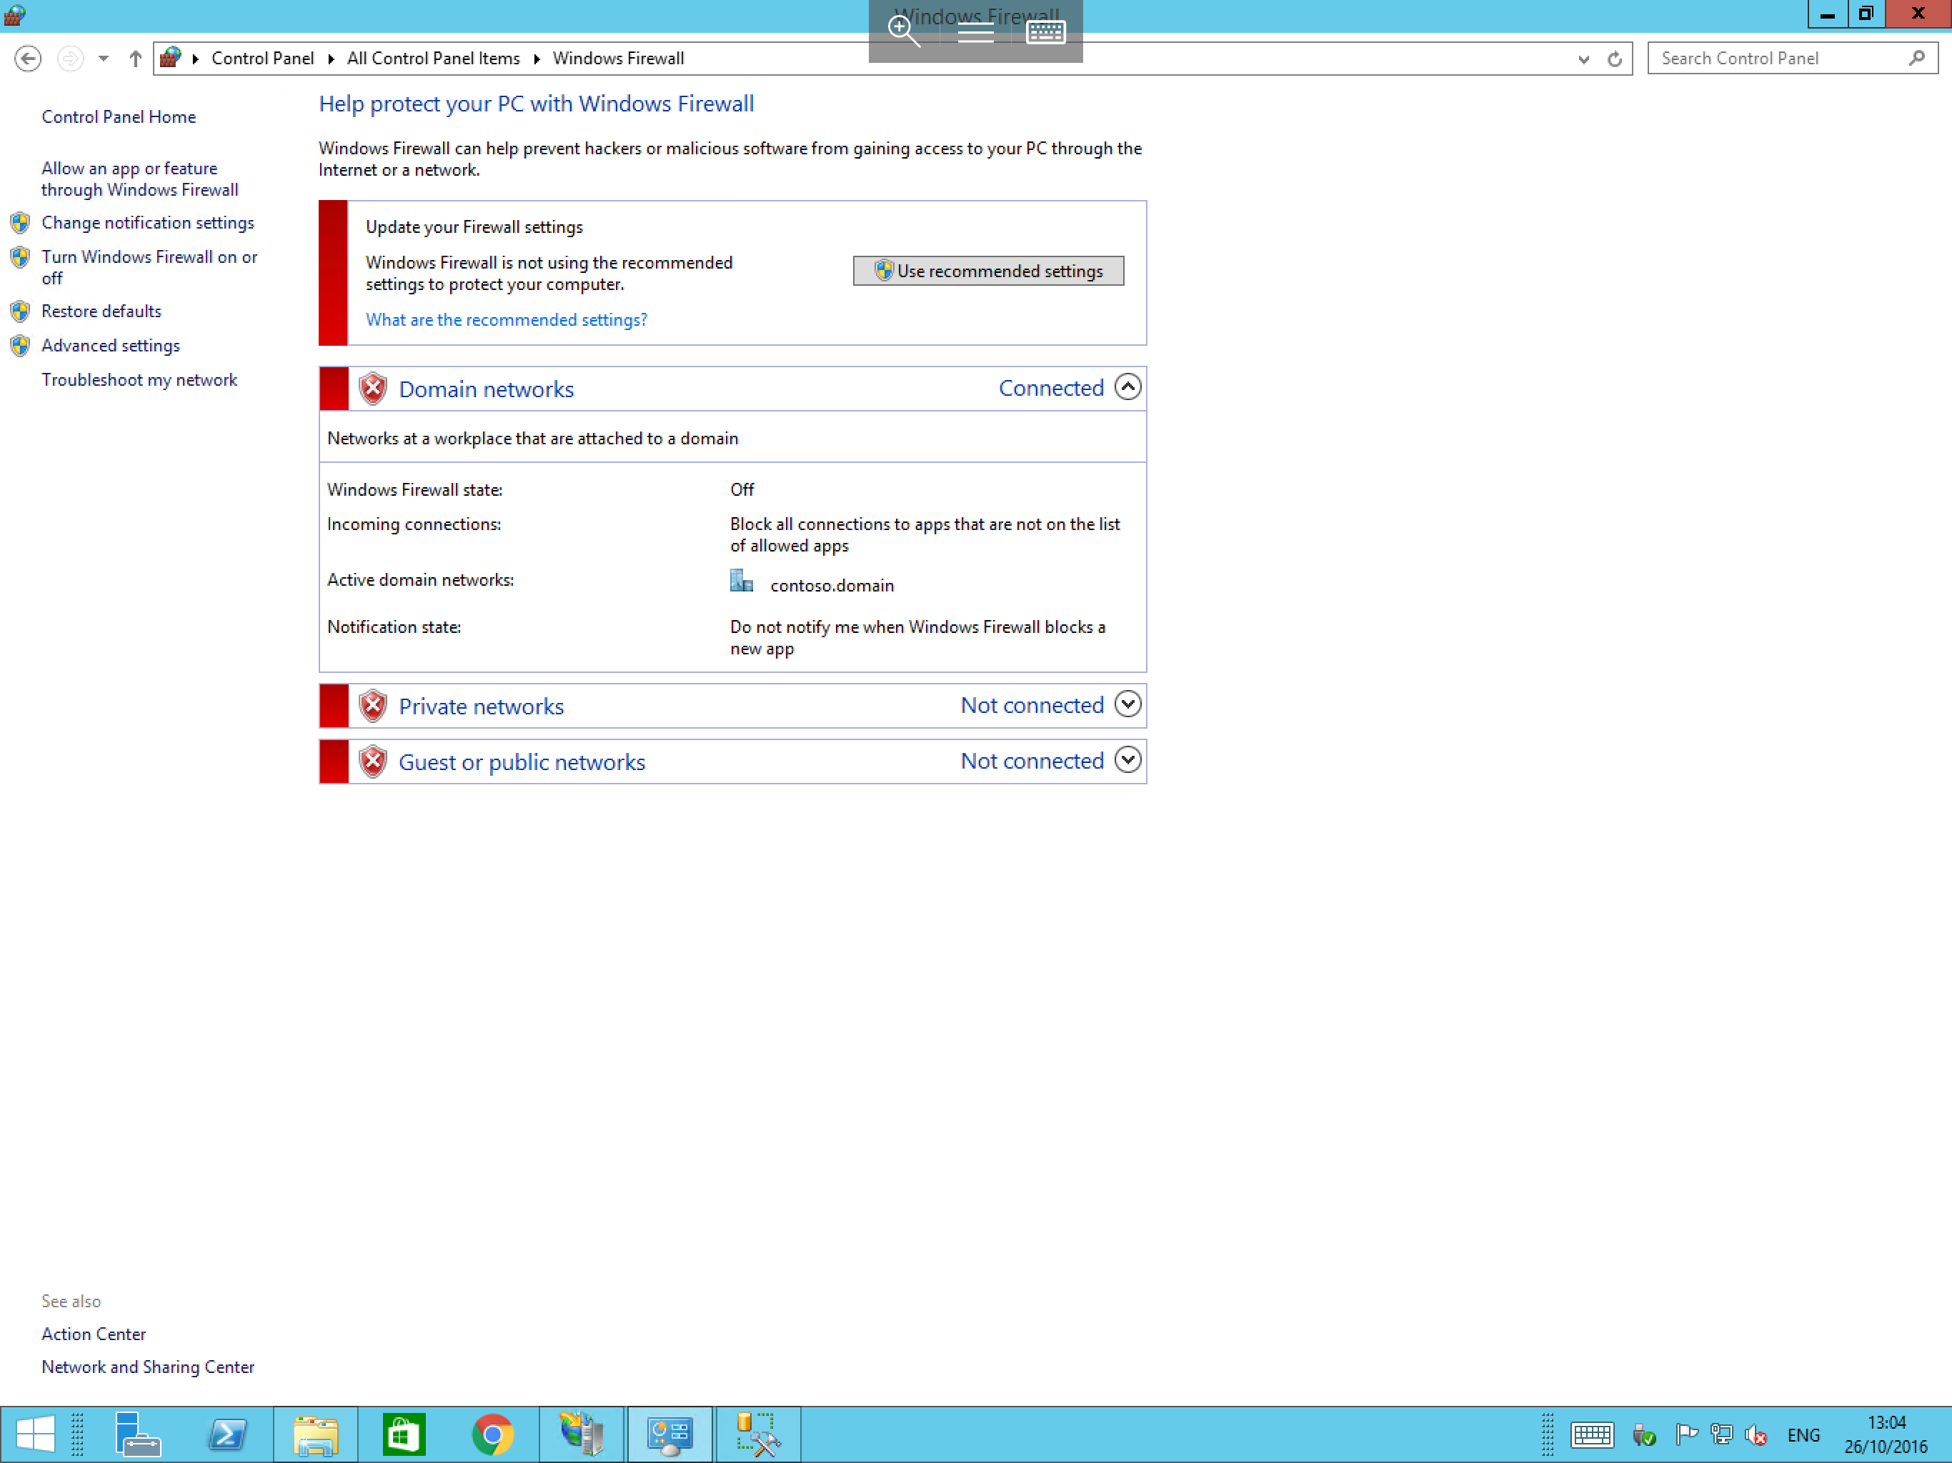Open Server Manager from the taskbar
This screenshot has width=1952, height=1463.
139,1434
